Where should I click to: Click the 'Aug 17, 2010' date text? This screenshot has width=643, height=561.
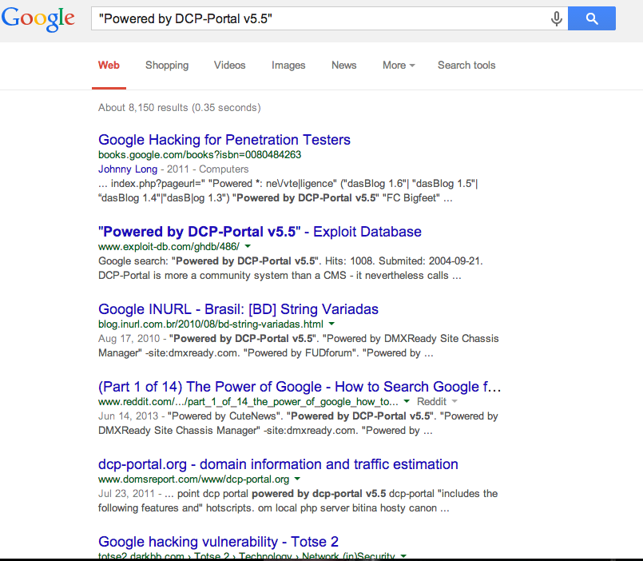coord(129,339)
